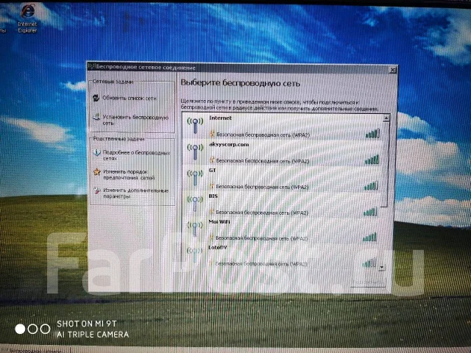This screenshot has width=471, height=353.
Task: Click the set up wireless network icon
Action: coord(96,117)
